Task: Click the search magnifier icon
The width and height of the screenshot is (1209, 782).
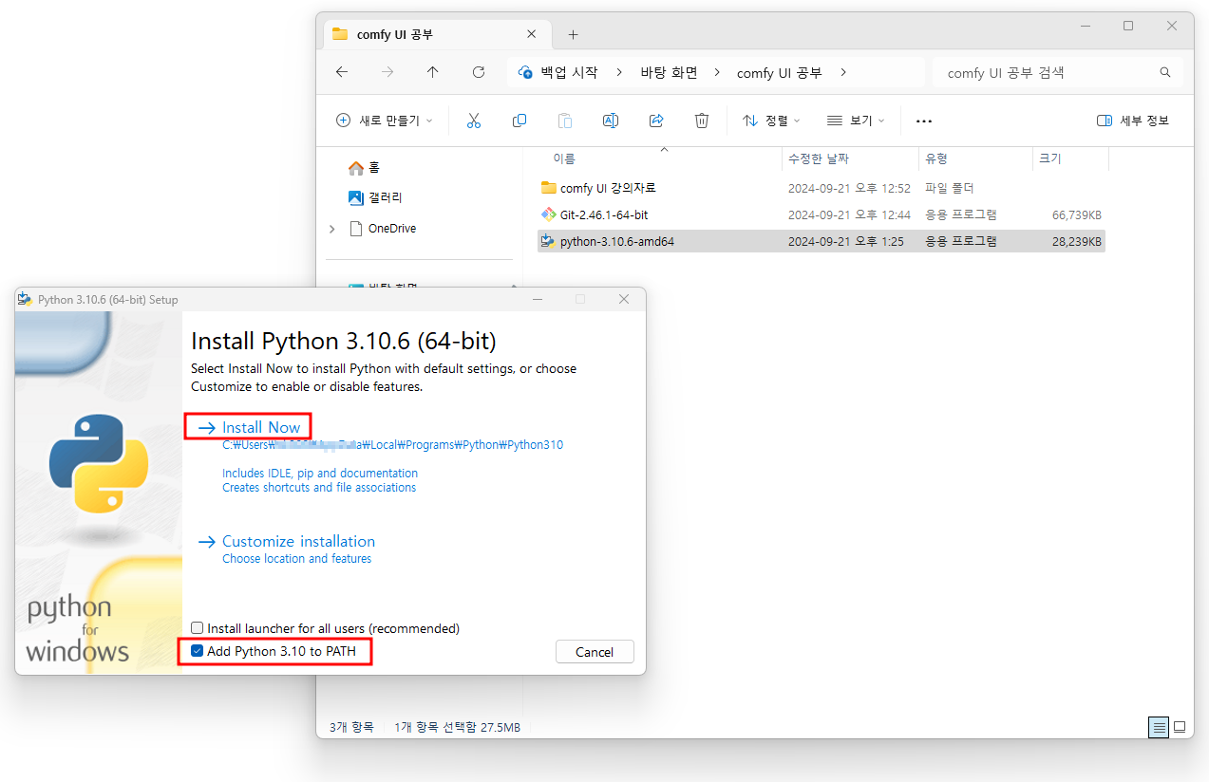Action: coord(1165,72)
